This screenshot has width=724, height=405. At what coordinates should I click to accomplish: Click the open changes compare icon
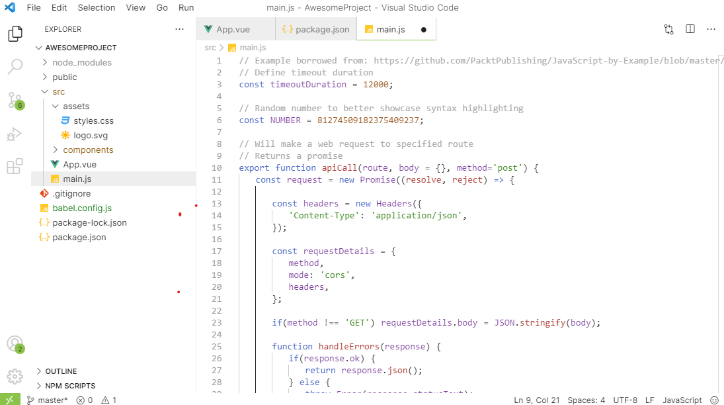point(668,29)
